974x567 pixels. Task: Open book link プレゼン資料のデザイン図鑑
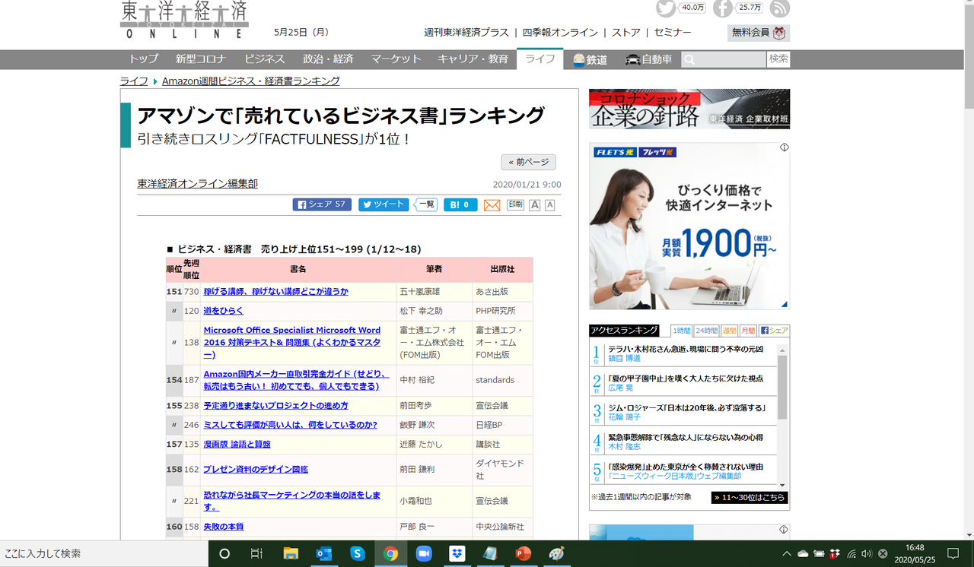[256, 470]
